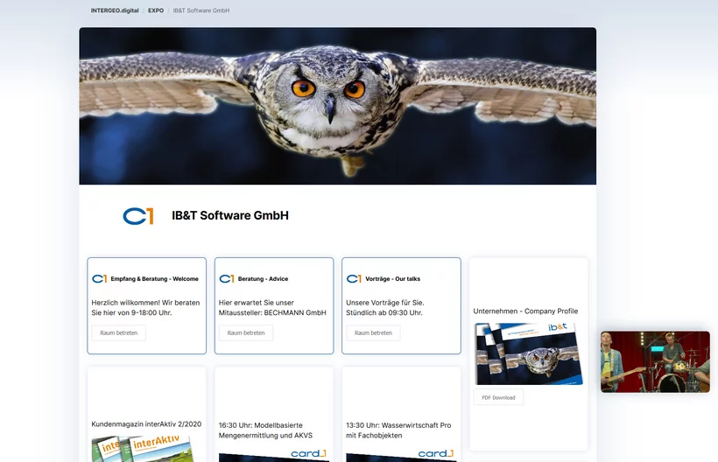The image size is (718, 462).
Task: Download the Company Profile PDF
Action: pyautogui.click(x=498, y=397)
